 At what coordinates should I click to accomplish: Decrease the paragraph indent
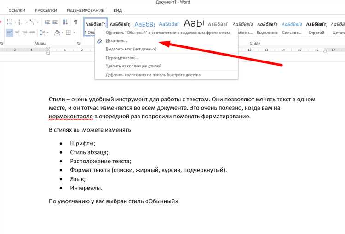click(47, 22)
